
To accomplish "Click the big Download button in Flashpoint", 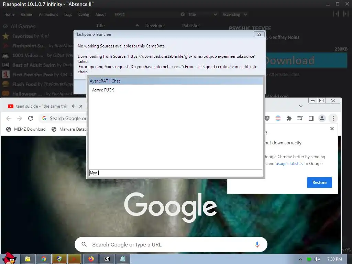I will click(306, 60).
